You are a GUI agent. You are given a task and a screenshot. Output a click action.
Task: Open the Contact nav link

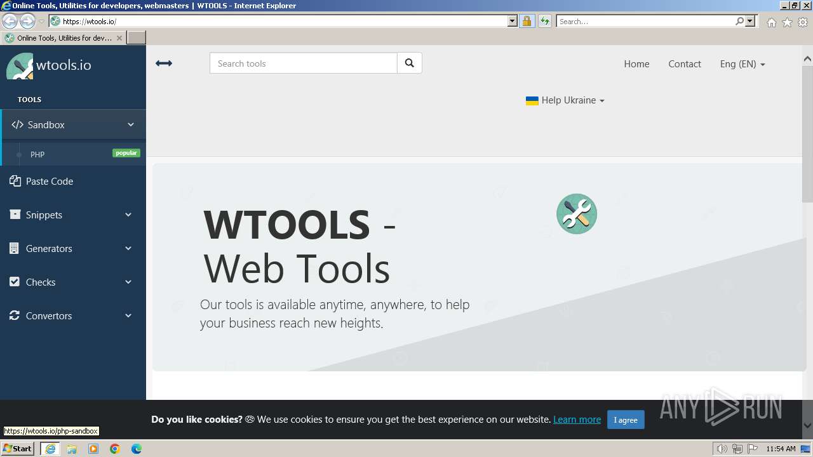pos(685,64)
